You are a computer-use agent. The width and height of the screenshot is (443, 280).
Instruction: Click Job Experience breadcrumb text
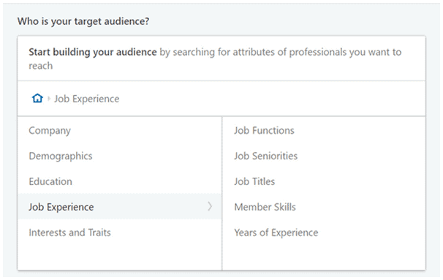pyautogui.click(x=87, y=99)
